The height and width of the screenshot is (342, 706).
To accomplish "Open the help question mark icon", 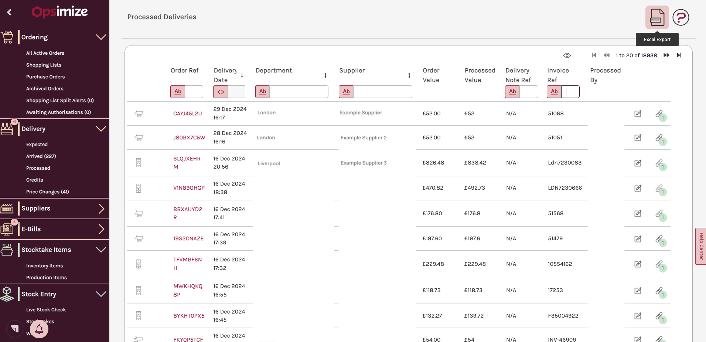I will pos(681,17).
